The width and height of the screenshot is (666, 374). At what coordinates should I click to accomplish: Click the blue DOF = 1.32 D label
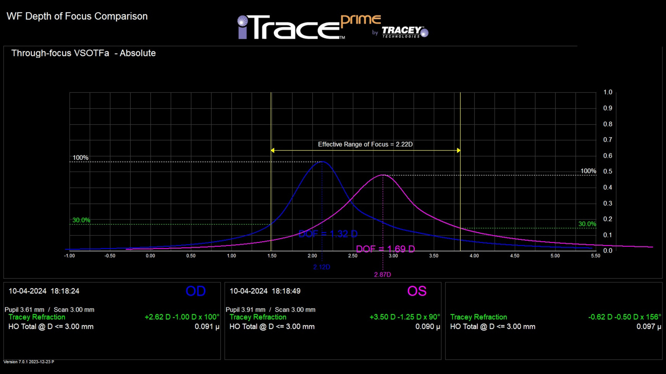click(328, 234)
